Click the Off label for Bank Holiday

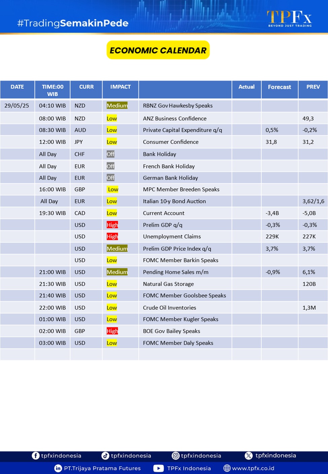(x=110, y=154)
